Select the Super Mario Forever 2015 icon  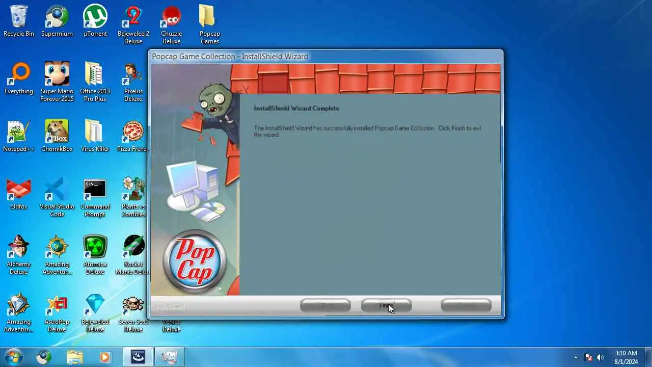(x=57, y=83)
